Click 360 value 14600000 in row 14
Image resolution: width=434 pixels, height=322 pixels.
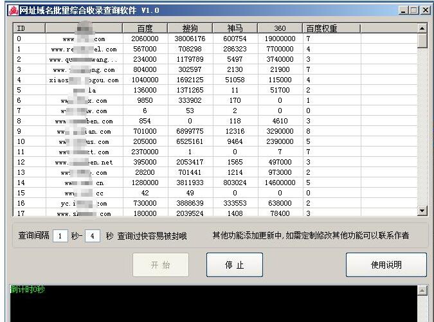[280, 183]
